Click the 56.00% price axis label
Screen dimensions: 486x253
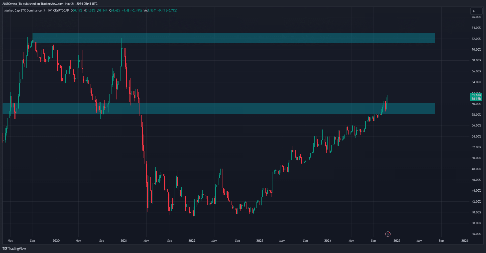pos(476,125)
